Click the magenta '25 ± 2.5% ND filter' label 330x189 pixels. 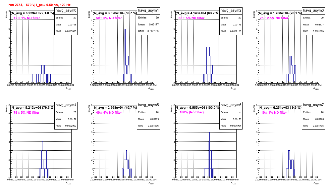274,18
